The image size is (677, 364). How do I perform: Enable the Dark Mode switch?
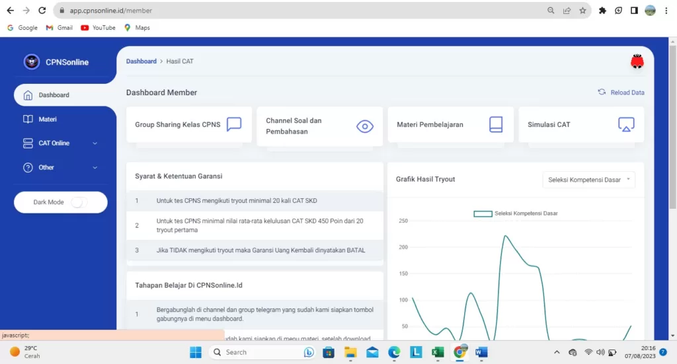[x=79, y=202]
